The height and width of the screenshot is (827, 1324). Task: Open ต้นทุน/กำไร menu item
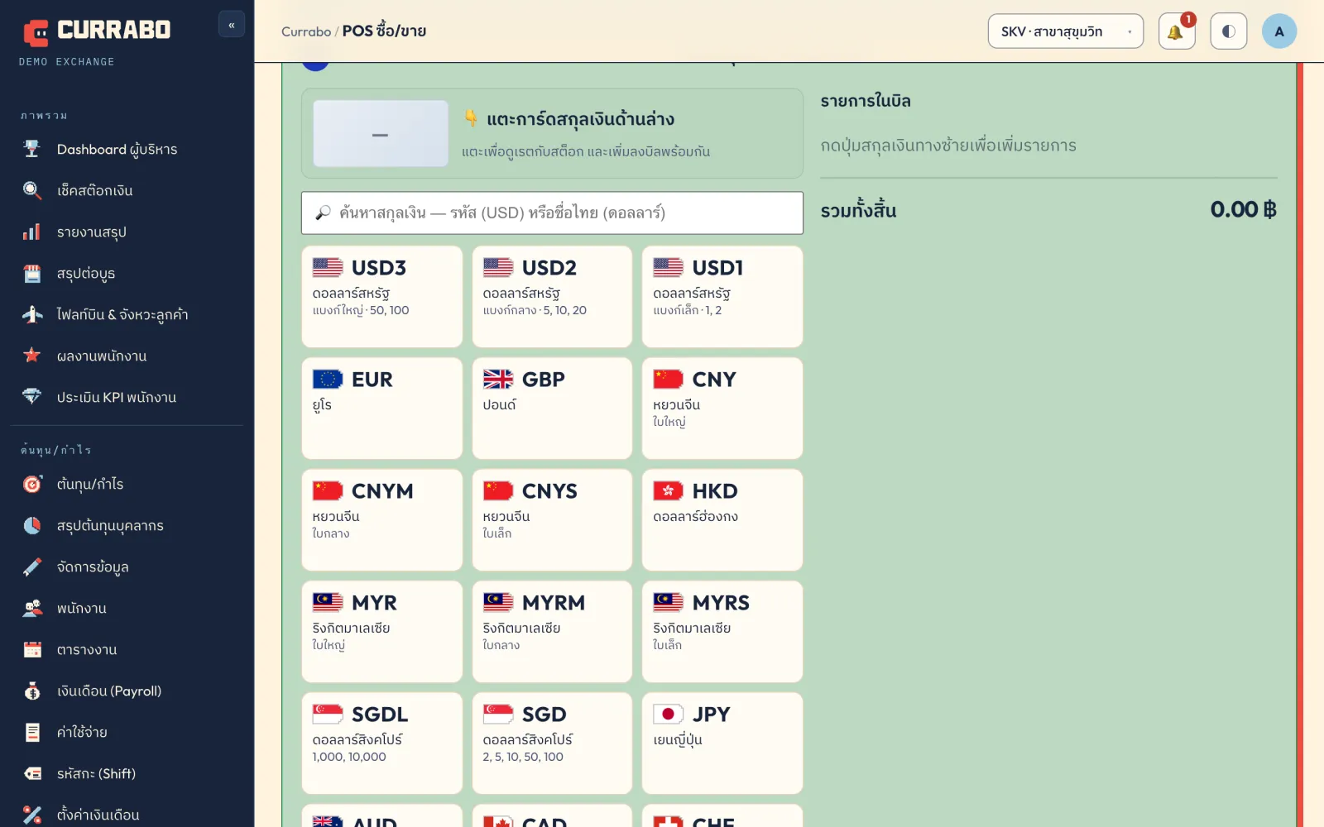(x=127, y=485)
